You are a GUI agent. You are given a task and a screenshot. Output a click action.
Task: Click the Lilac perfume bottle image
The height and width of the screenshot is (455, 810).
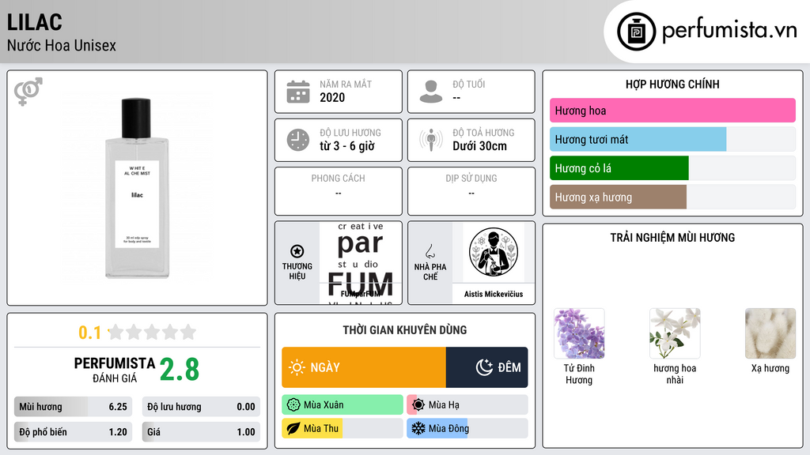[x=137, y=188]
